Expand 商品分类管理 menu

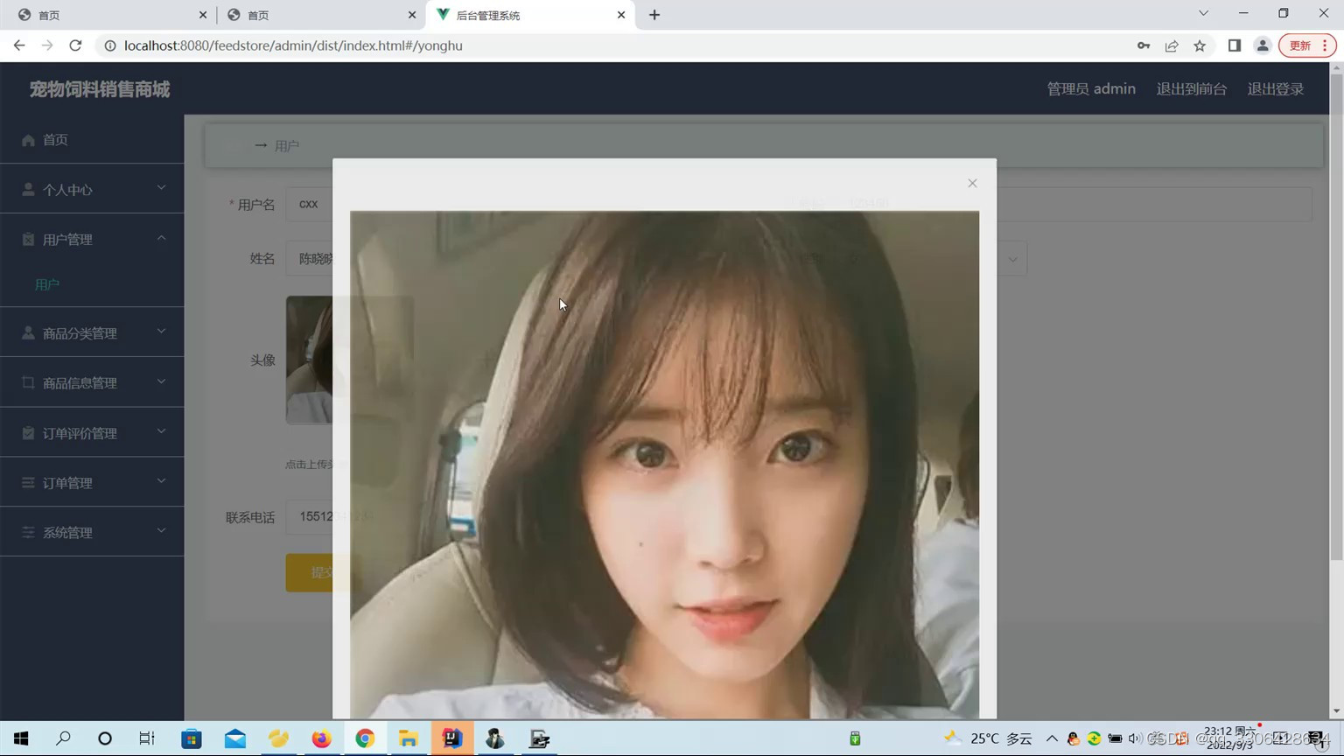click(x=92, y=332)
